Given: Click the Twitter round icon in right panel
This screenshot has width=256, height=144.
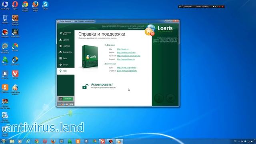Looking at the screenshot, I should (171, 98).
